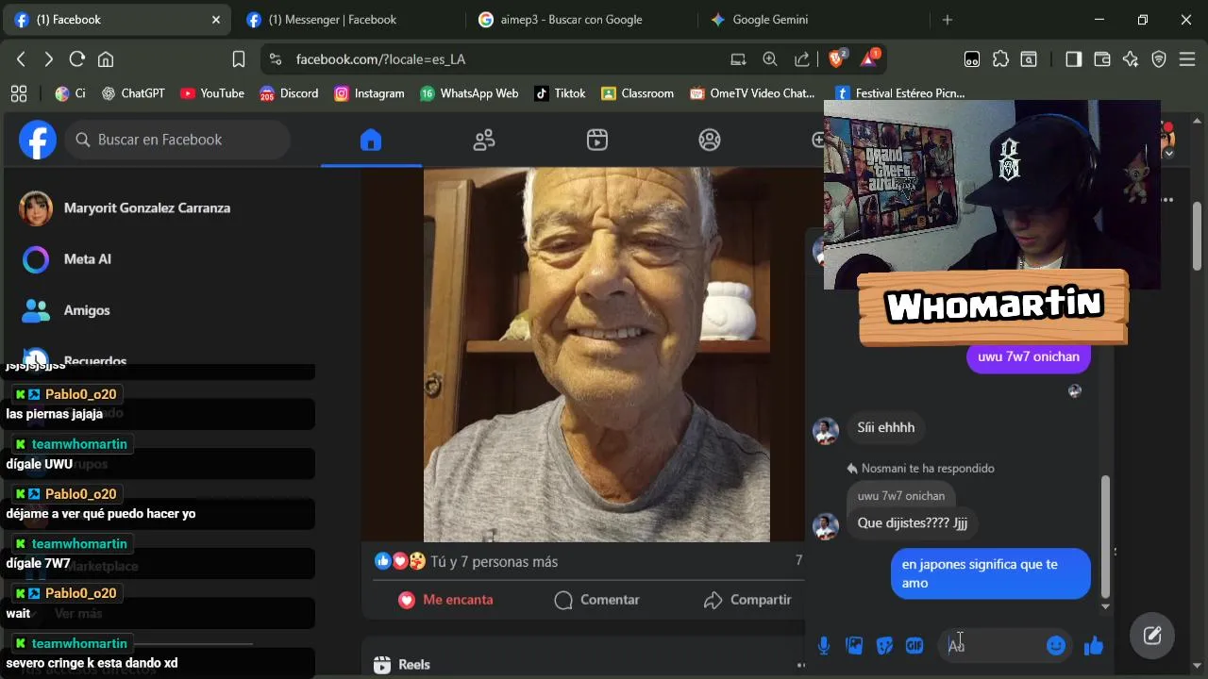This screenshot has width=1208, height=679.
Task: Open a new browser tab with plus
Action: pyautogui.click(x=948, y=19)
